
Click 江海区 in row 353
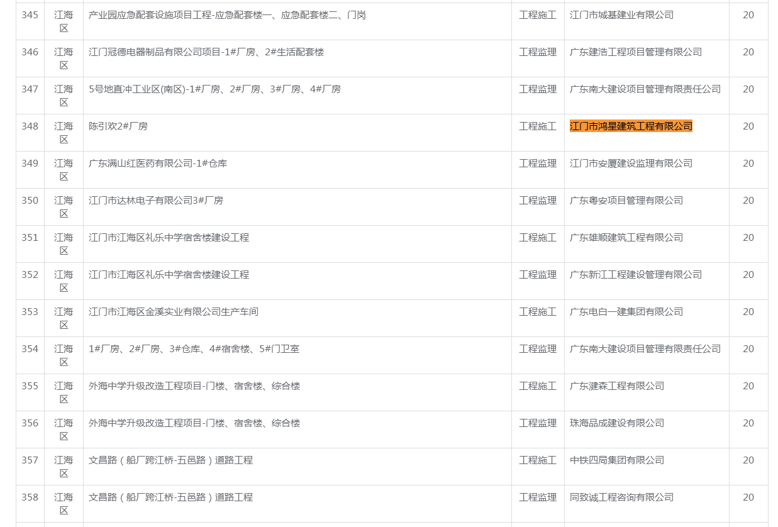click(x=64, y=318)
